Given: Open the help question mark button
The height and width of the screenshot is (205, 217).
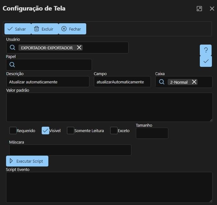Looking at the screenshot, I should click(x=206, y=50).
